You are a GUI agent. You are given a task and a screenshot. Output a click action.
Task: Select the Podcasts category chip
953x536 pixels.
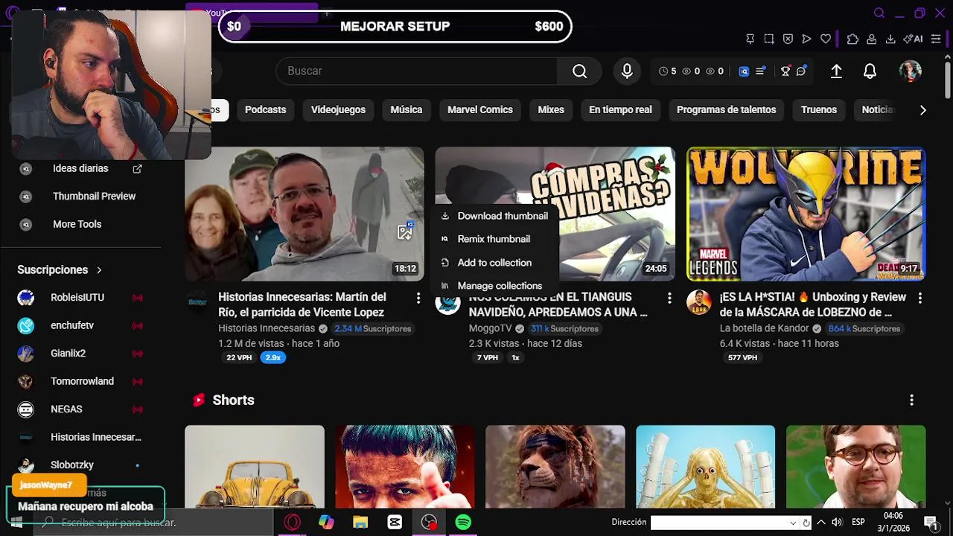click(265, 110)
